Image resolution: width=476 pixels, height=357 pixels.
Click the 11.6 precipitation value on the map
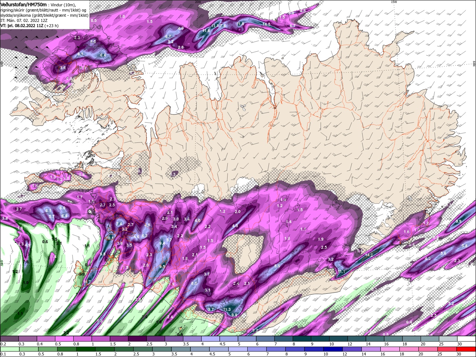(x=206, y=30)
